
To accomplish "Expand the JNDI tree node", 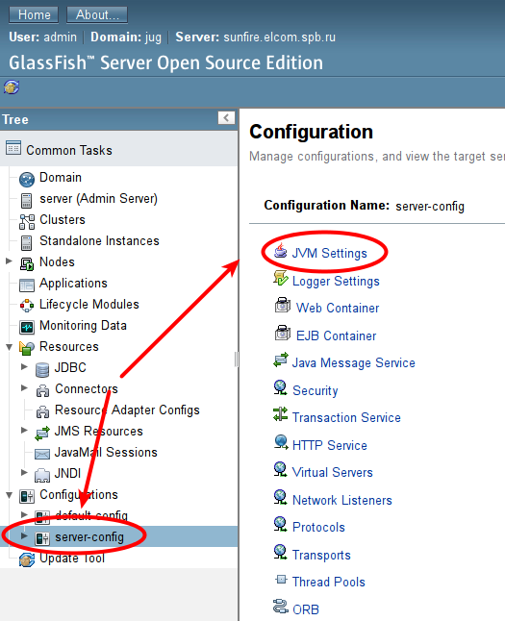I will click(x=24, y=472).
